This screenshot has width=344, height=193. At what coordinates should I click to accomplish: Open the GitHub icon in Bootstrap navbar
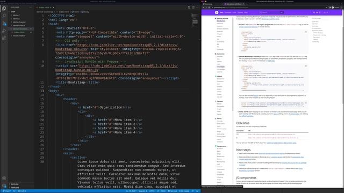pyautogui.click(x=314, y=12)
